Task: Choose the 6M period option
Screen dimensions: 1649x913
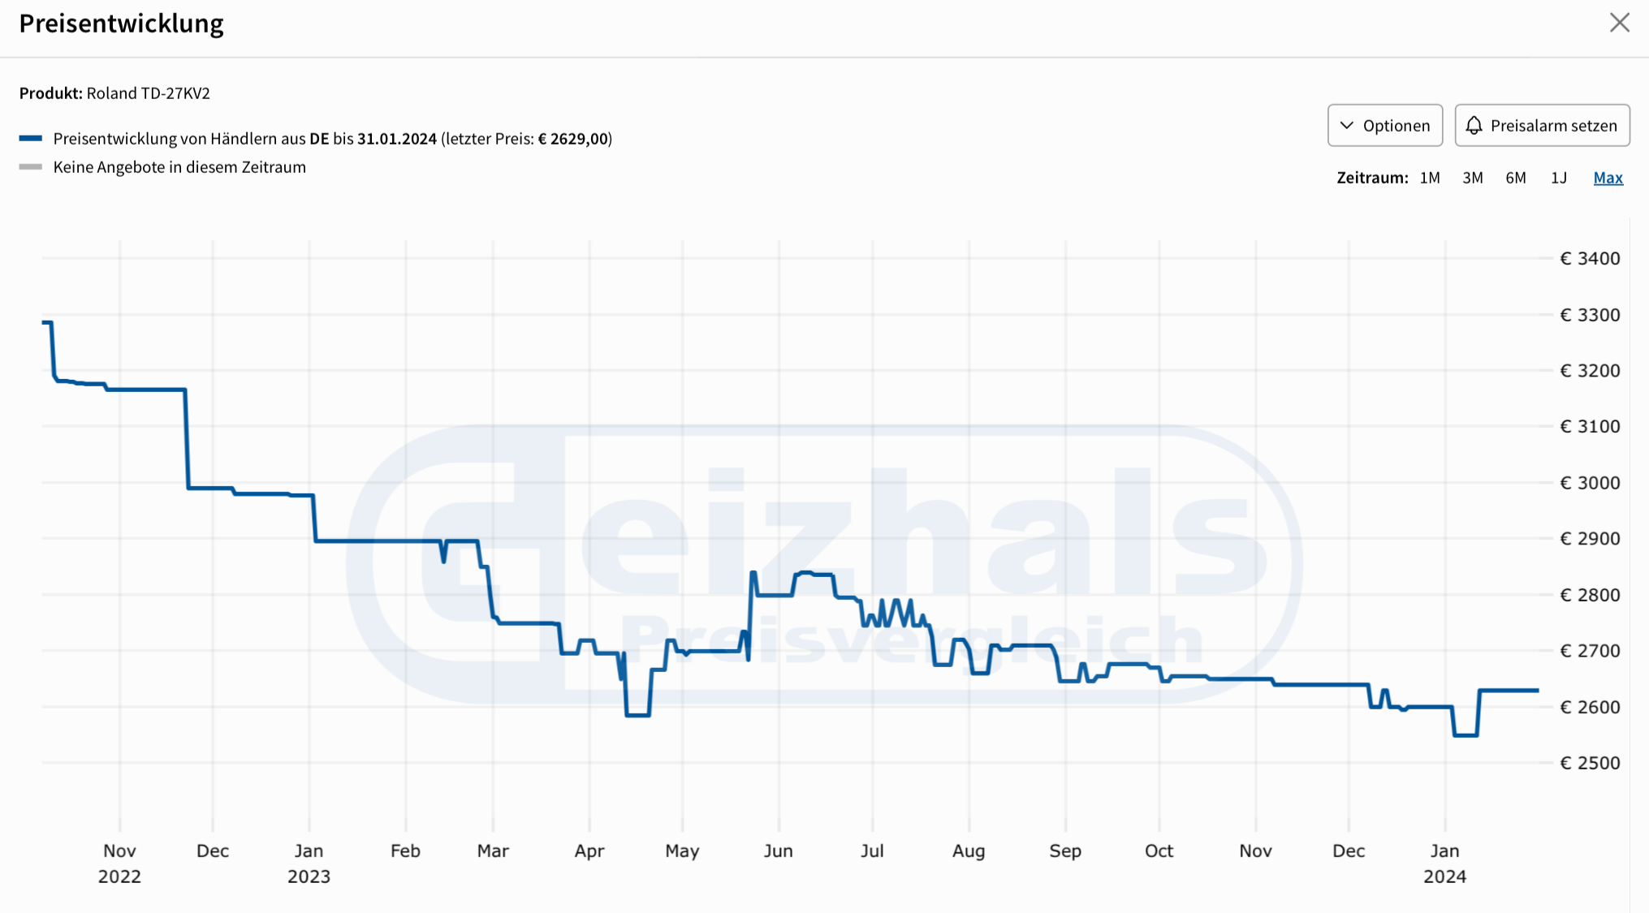Action: (x=1516, y=178)
